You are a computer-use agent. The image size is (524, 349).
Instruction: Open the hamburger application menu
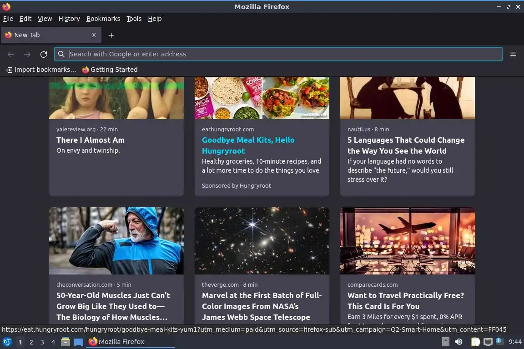coord(513,54)
